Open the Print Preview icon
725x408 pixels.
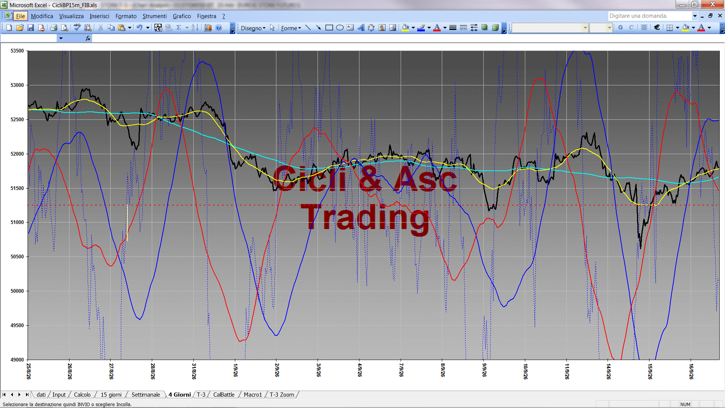(65, 28)
